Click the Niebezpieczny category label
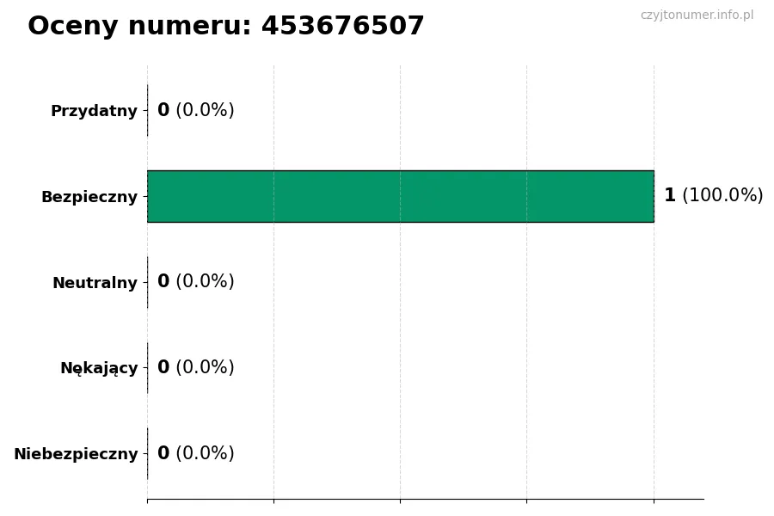The width and height of the screenshot is (774, 516). pyautogui.click(x=76, y=454)
